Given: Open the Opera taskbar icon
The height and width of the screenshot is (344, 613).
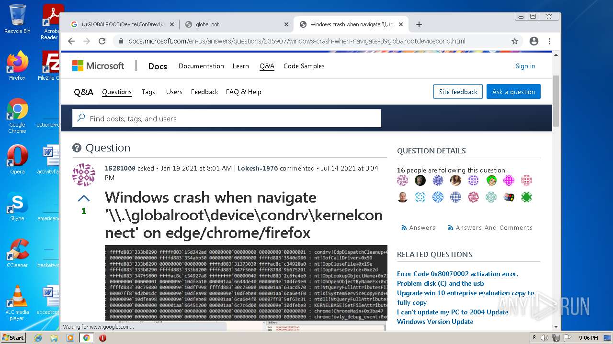Looking at the screenshot, I should click(x=102, y=338).
